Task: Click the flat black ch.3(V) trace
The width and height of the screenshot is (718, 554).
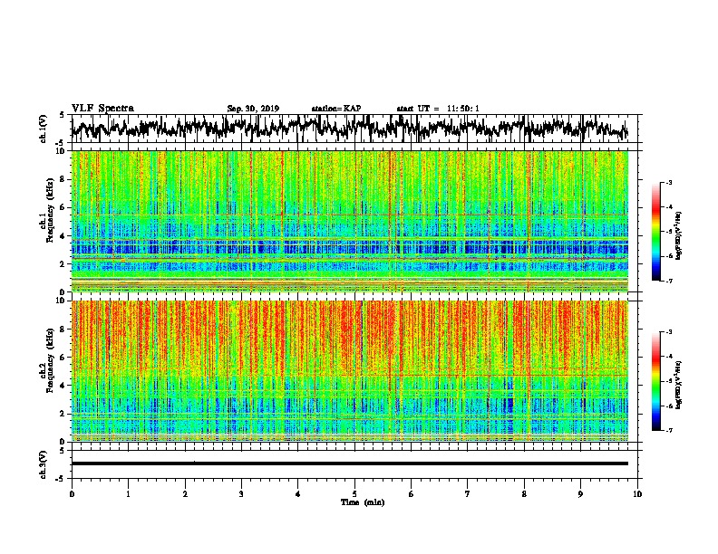Action: (x=350, y=463)
